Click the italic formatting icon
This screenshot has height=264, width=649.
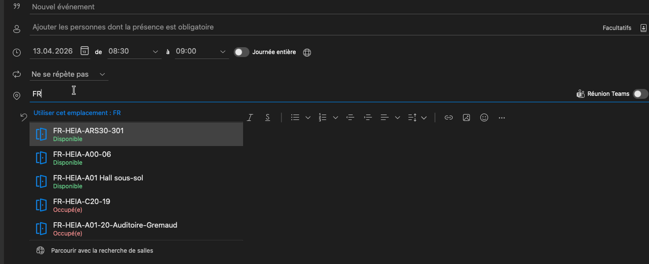pos(250,117)
